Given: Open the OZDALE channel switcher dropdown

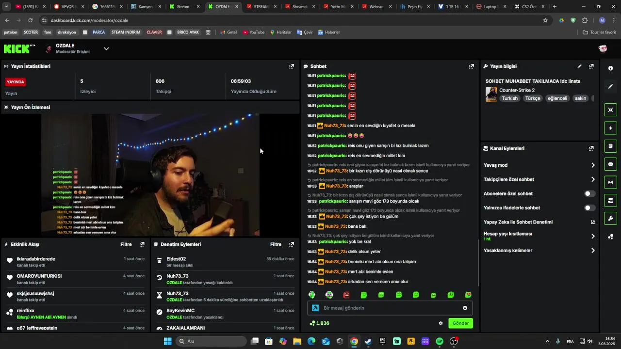Looking at the screenshot, I should pyautogui.click(x=106, y=48).
